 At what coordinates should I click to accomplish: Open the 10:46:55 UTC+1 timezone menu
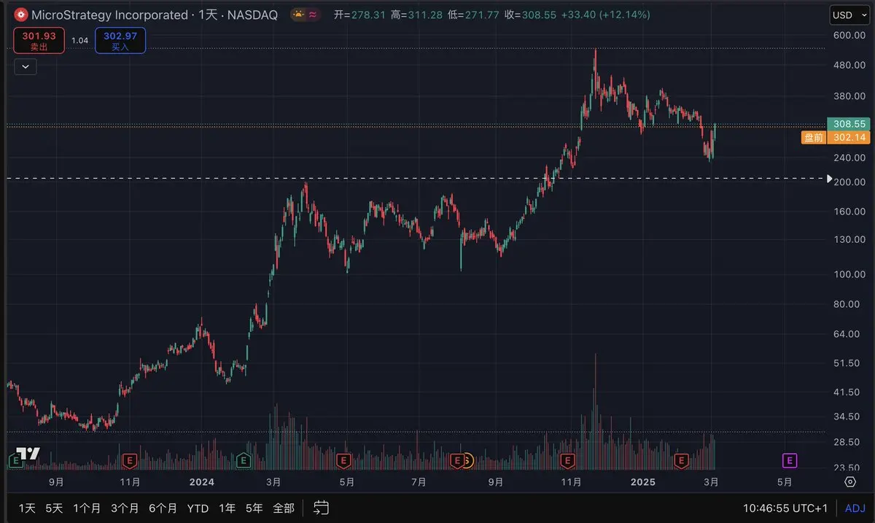785,508
